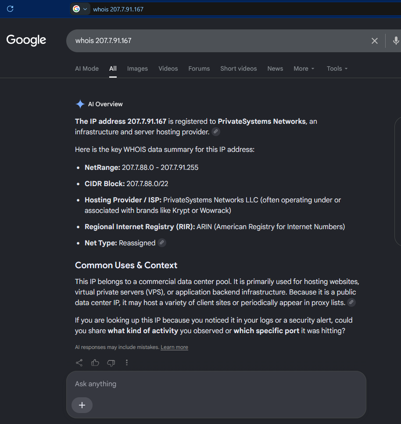Open source link icon after 'proxy lists.'
This screenshot has height=424, width=401.
point(351,302)
